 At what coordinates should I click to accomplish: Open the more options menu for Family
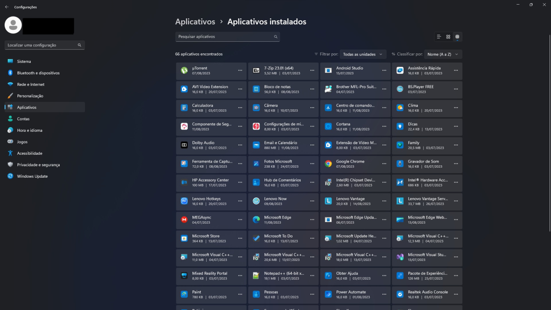pyautogui.click(x=456, y=145)
